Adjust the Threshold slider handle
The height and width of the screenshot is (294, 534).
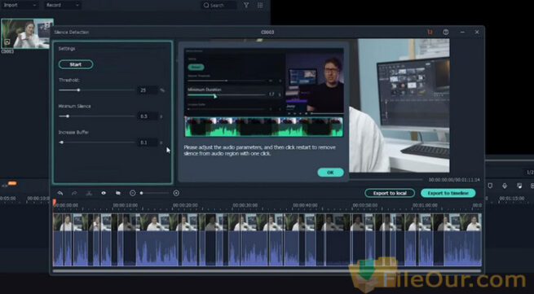coord(78,90)
